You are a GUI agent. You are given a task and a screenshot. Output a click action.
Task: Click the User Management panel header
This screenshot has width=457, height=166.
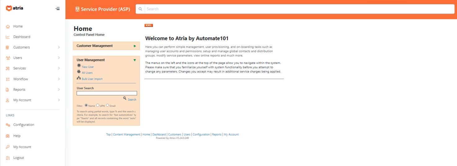coord(106,60)
